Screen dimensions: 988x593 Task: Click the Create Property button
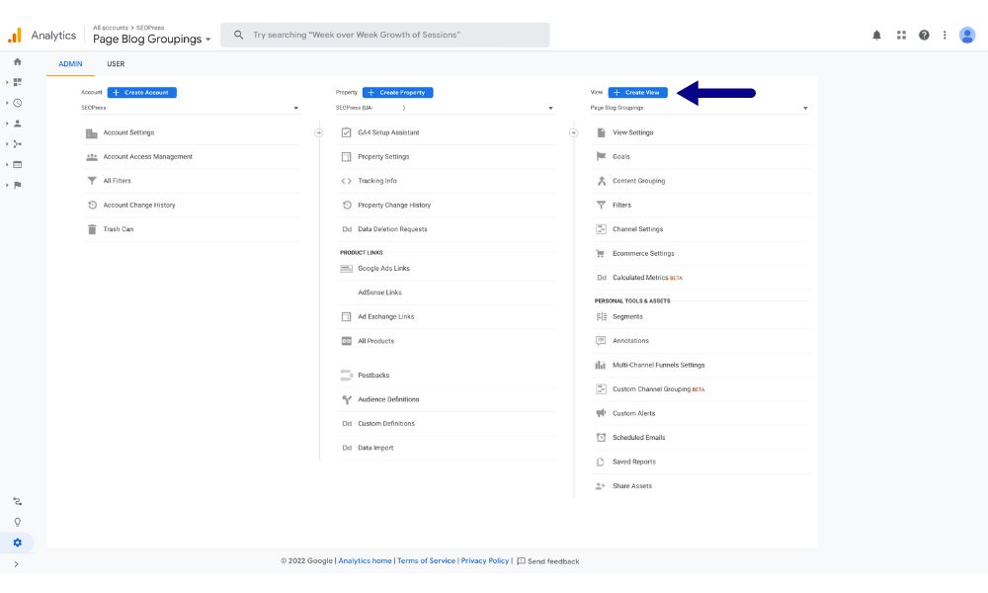pos(397,93)
